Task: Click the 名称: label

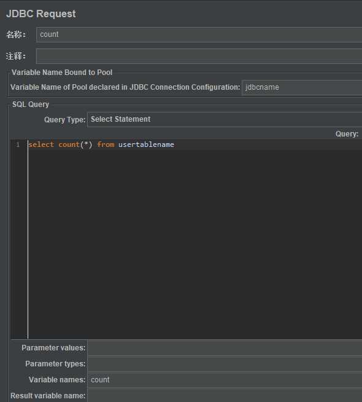Action: (x=16, y=34)
